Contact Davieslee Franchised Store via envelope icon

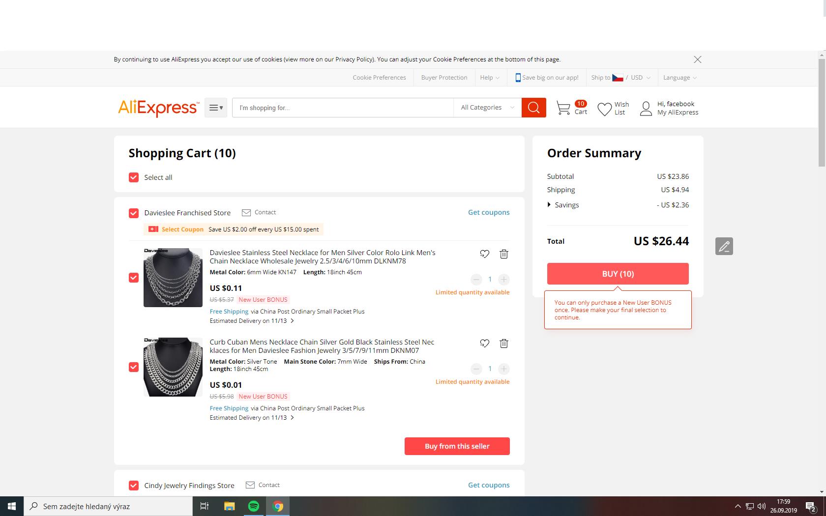point(246,213)
